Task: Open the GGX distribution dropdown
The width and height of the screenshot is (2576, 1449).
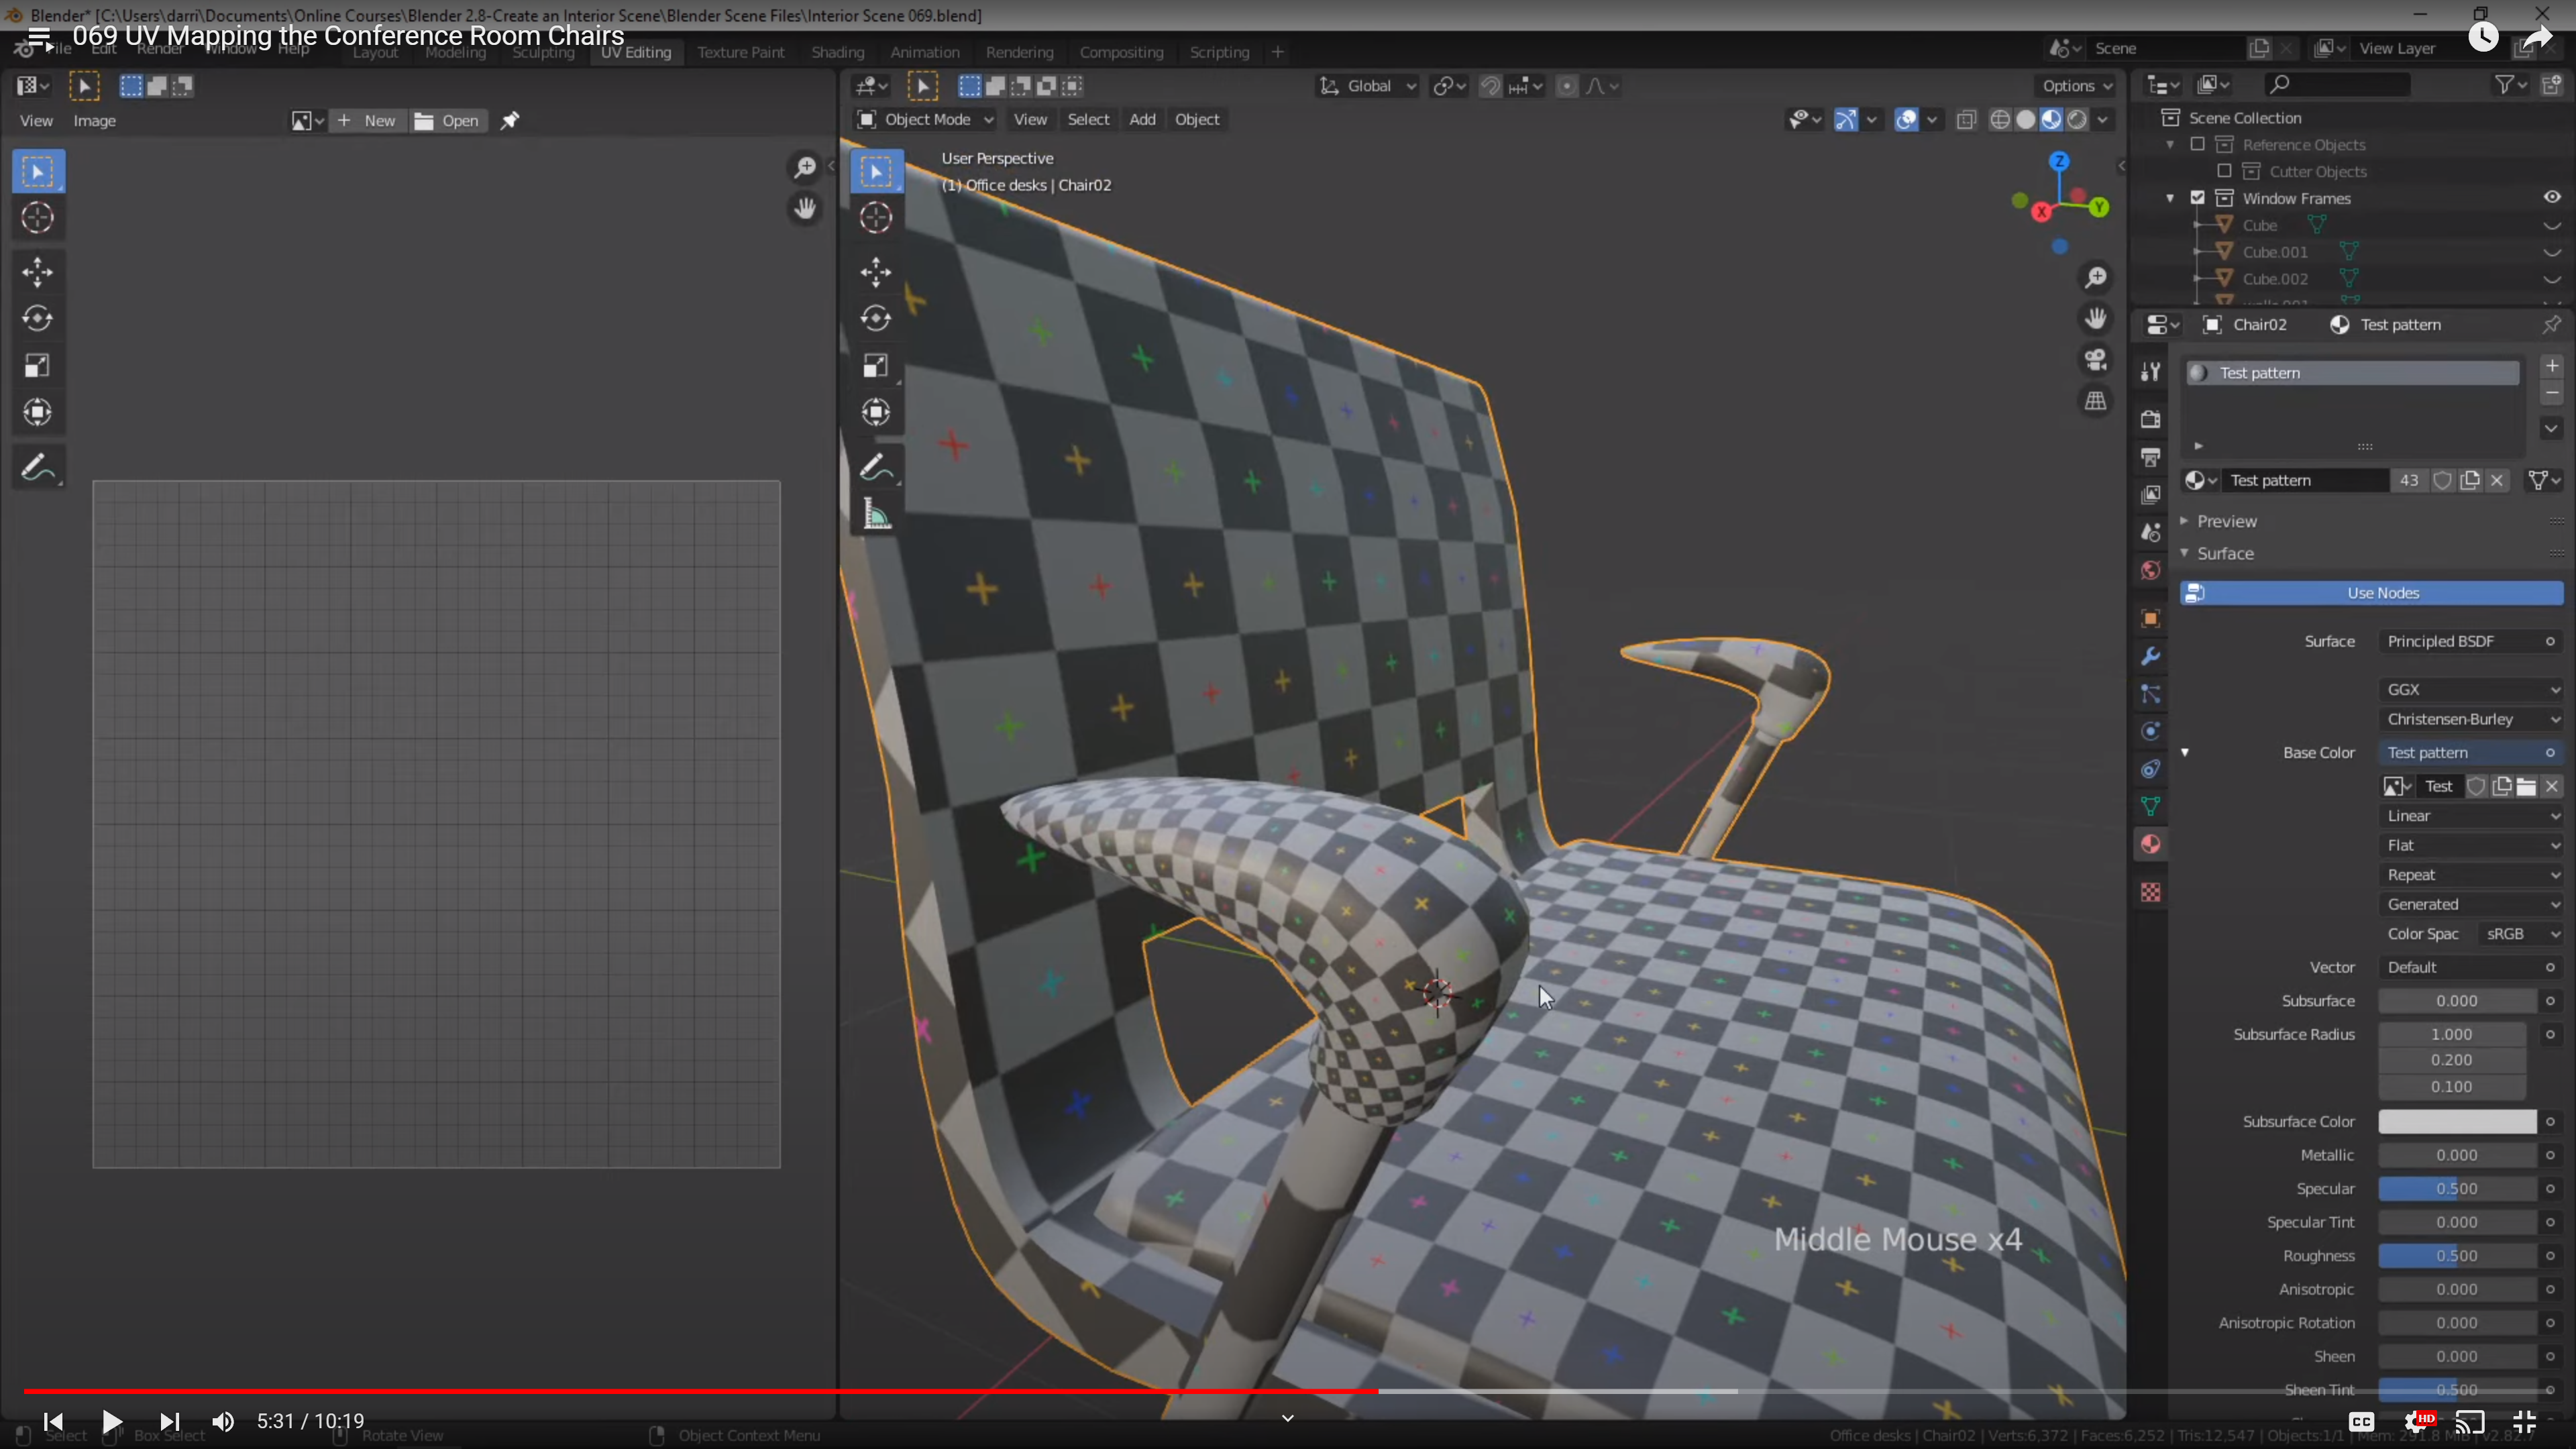Action: (x=2471, y=689)
